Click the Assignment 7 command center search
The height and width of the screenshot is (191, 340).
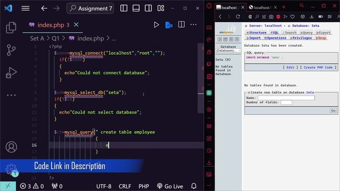pos(90,8)
